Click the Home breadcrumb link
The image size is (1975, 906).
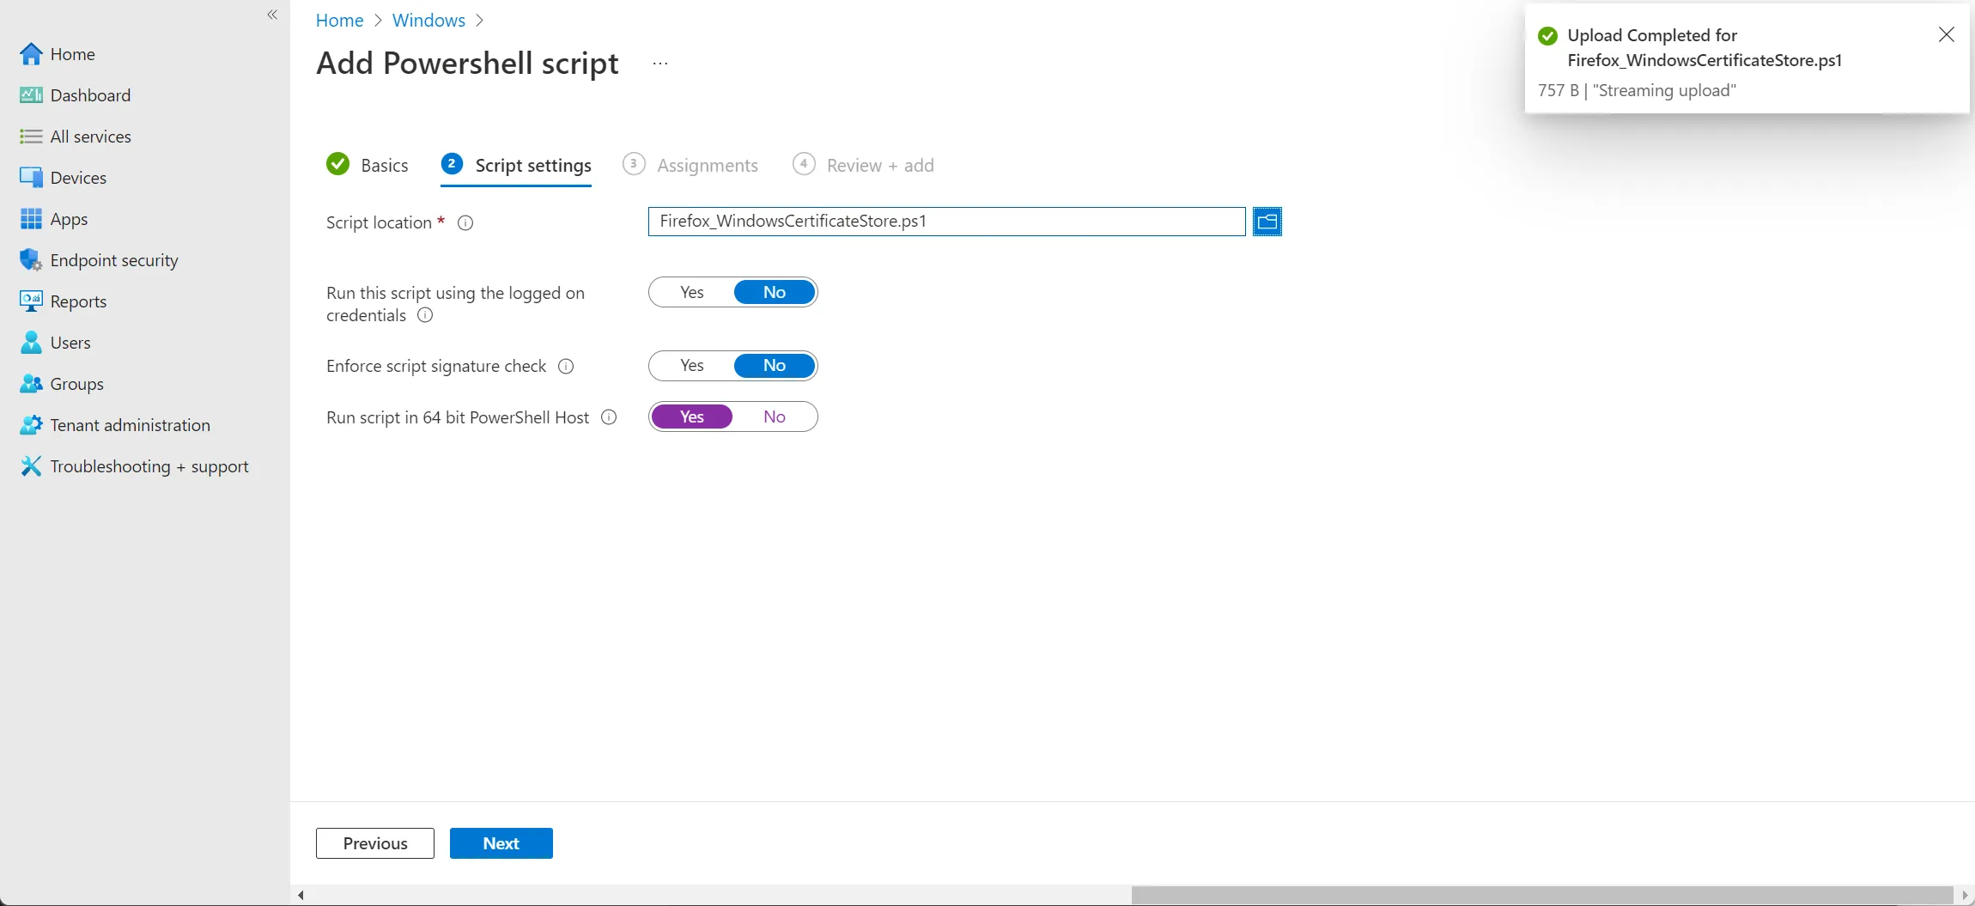pyautogui.click(x=340, y=21)
